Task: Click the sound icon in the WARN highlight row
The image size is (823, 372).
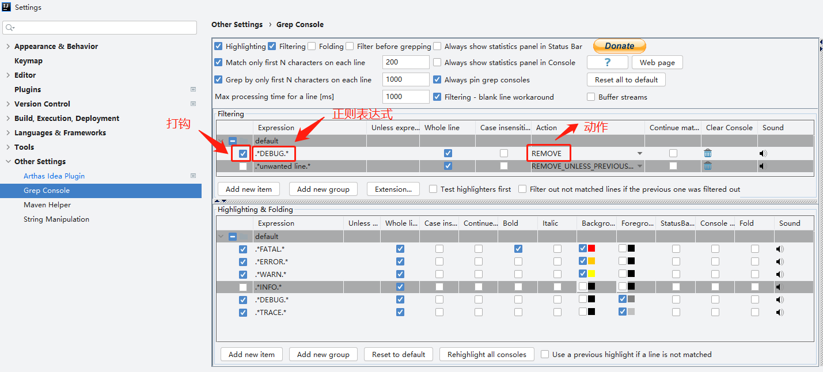Action: pos(780,274)
